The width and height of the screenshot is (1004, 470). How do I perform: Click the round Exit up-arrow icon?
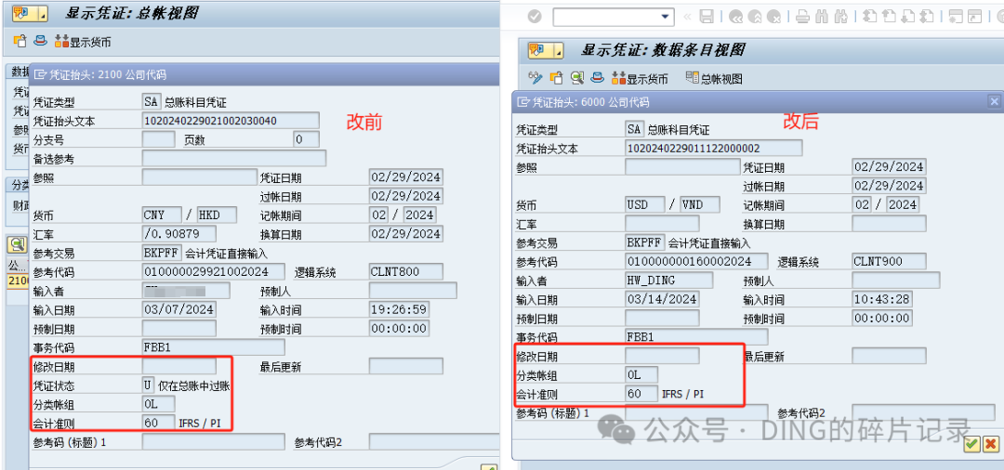click(x=754, y=18)
